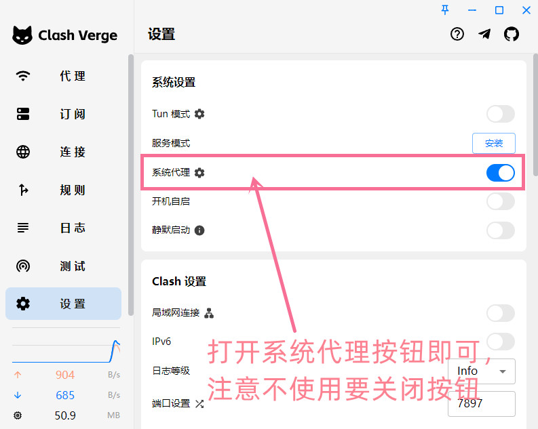Enable 开机自启 toggle

click(500, 201)
